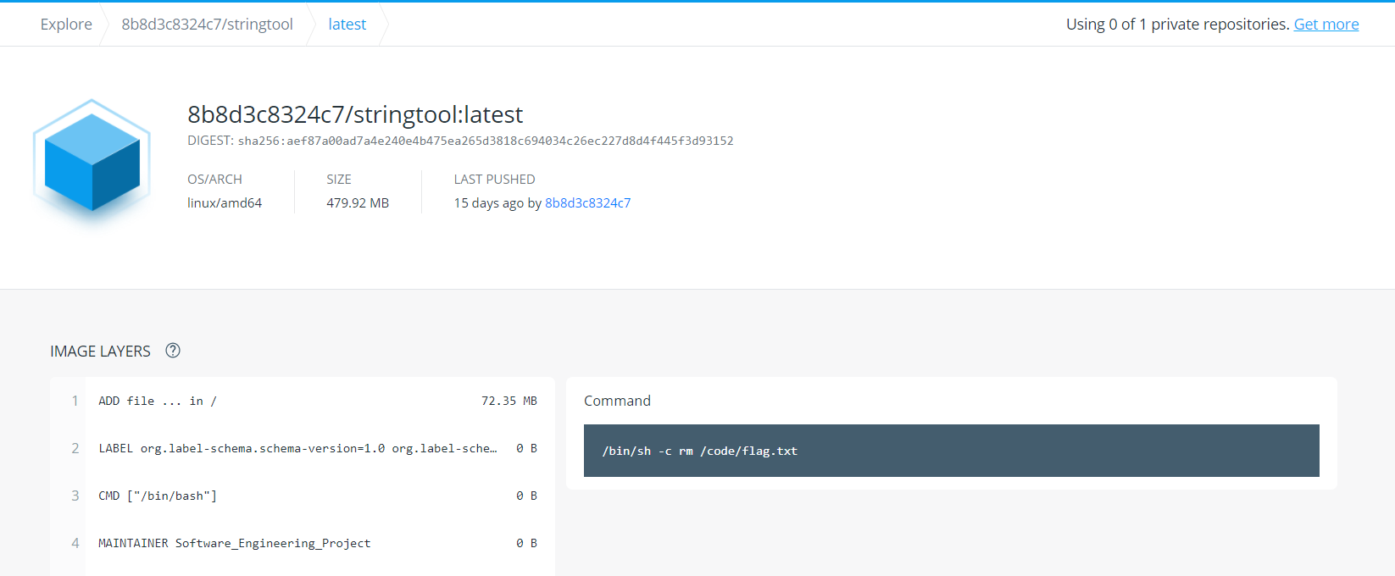The image size is (1395, 576).
Task: Click the Image Layers help question-mark icon
Action: click(x=173, y=351)
